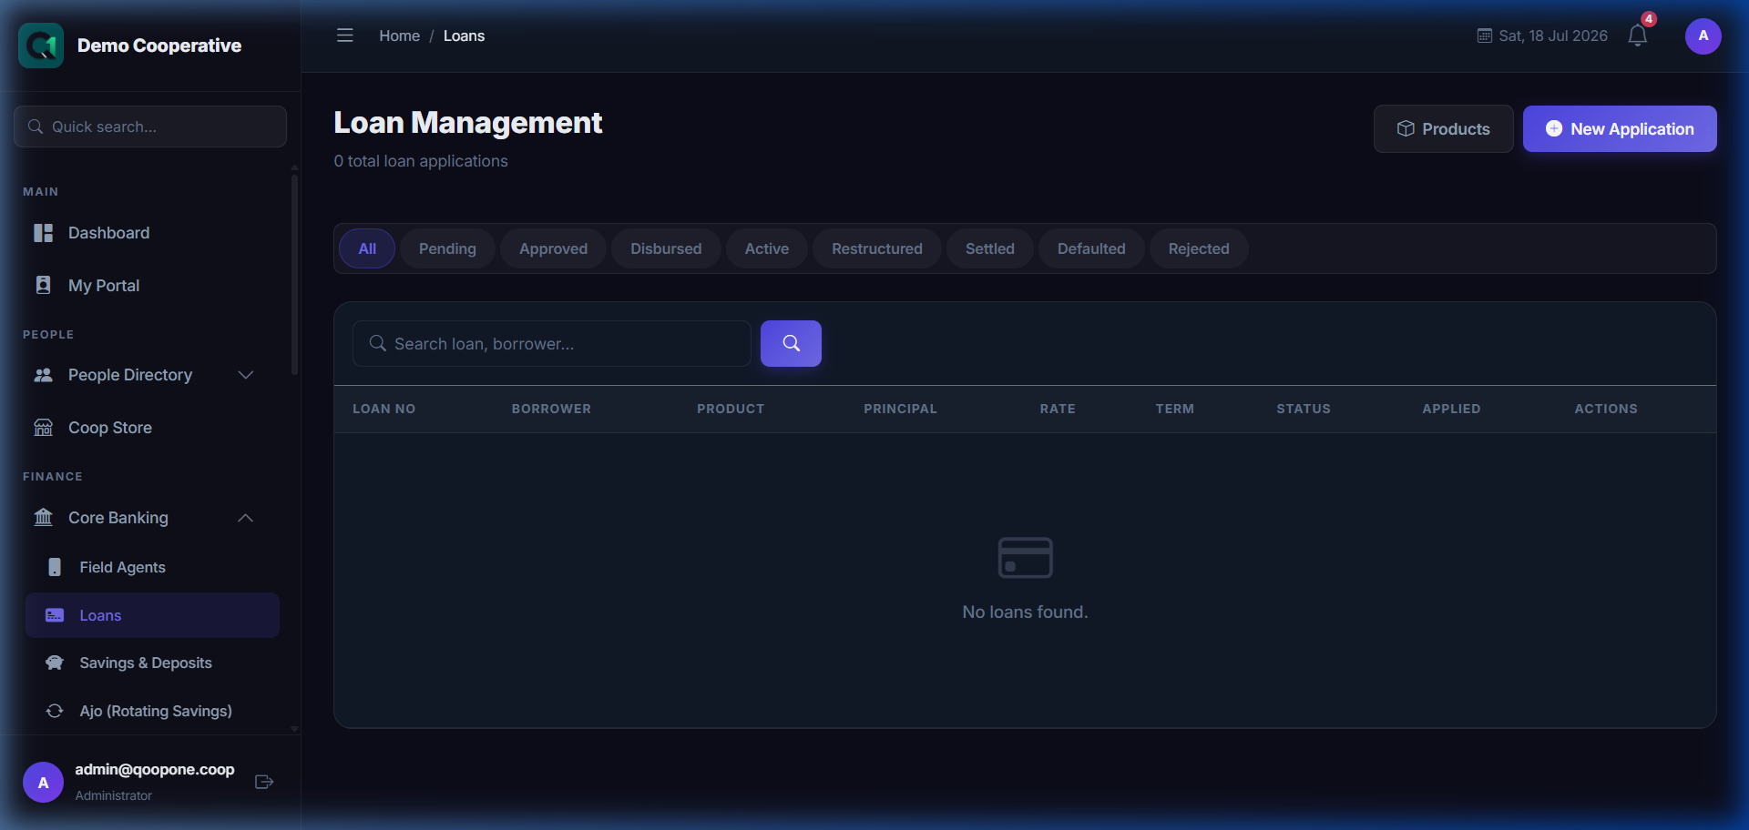Click the Loans breadcrumb
This screenshot has width=1749, height=830.
pyautogui.click(x=464, y=35)
